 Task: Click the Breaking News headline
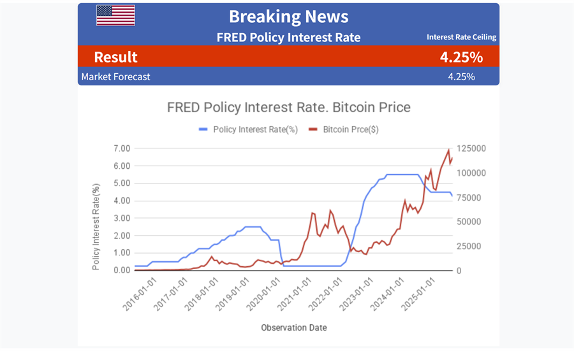click(288, 17)
